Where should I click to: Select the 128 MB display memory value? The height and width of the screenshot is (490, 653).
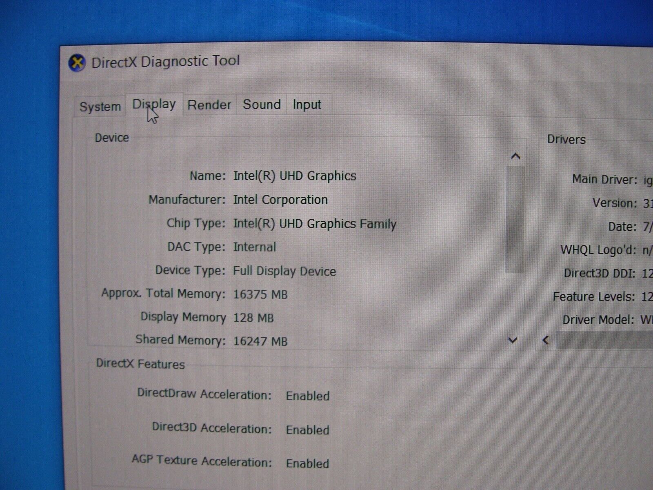pyautogui.click(x=253, y=318)
